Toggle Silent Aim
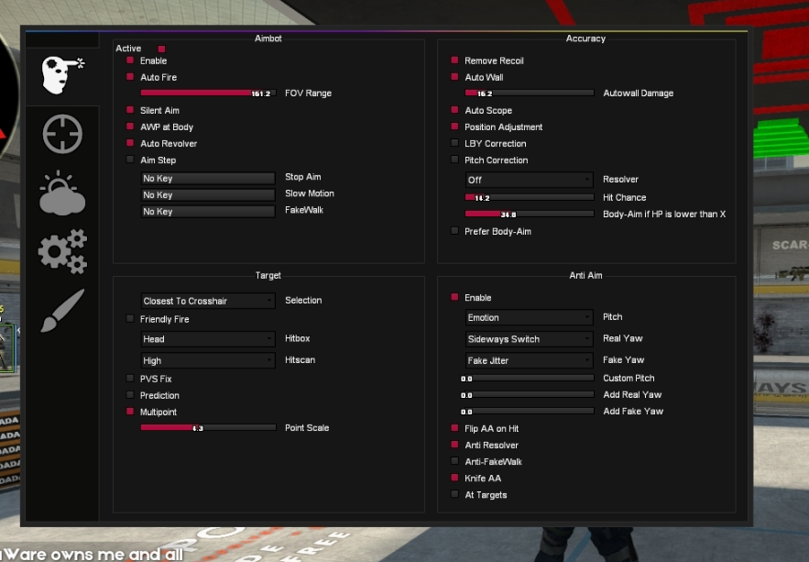The width and height of the screenshot is (809, 562). 129,110
